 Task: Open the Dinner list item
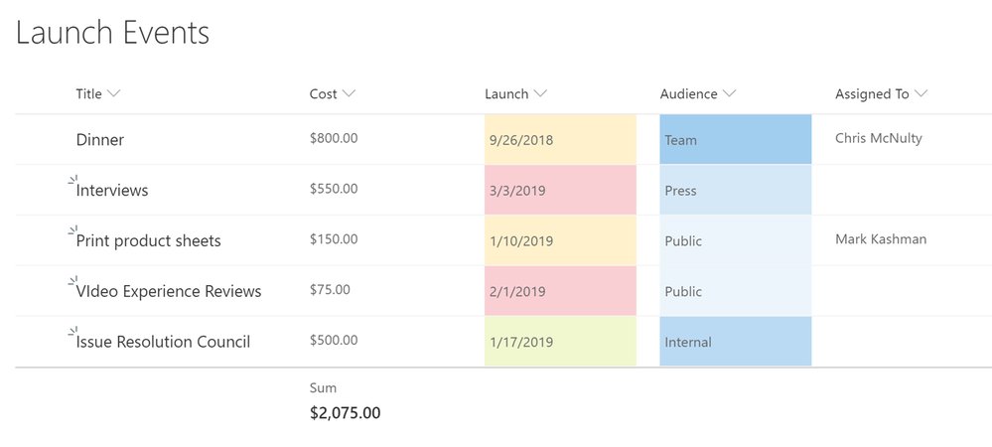(100, 139)
